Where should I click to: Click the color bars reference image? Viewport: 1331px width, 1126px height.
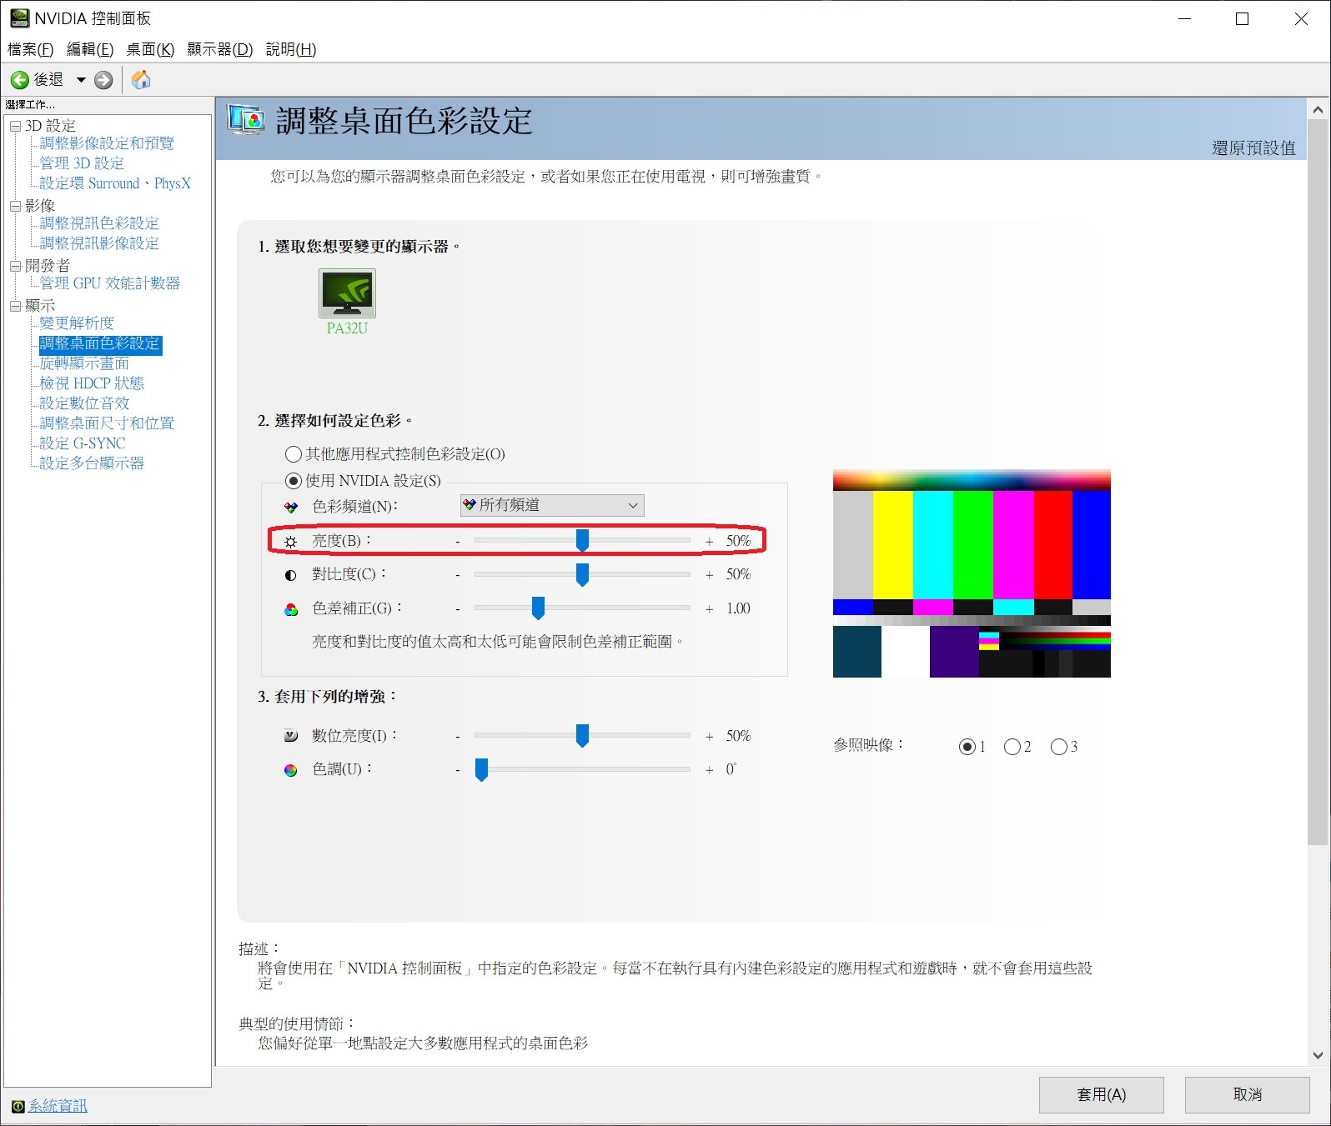click(x=972, y=573)
